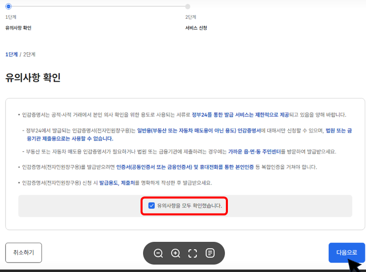Click the 1단계 breadcrumb link
This screenshot has height=272, width=366.
pyautogui.click(x=11, y=54)
